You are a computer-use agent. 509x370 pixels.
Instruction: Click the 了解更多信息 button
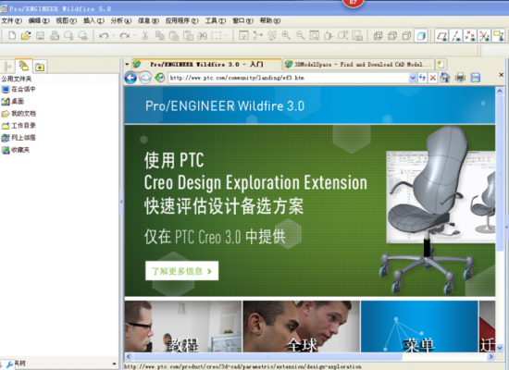coord(181,271)
